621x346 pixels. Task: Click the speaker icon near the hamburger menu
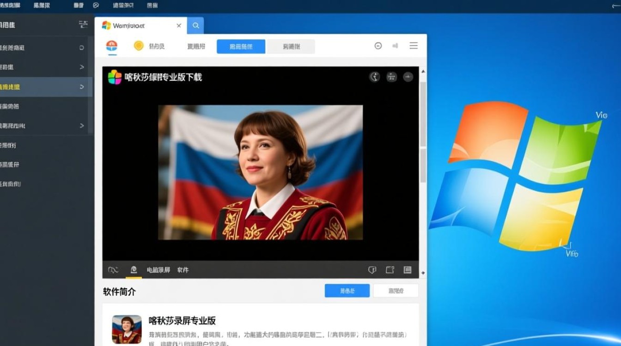(x=395, y=45)
